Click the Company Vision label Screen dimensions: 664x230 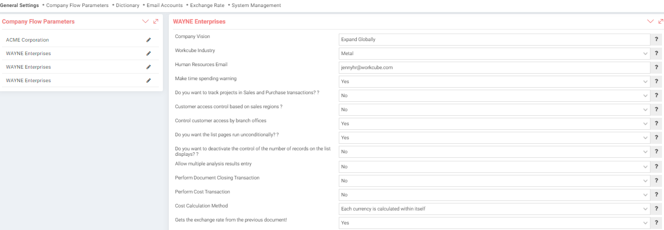(192, 37)
